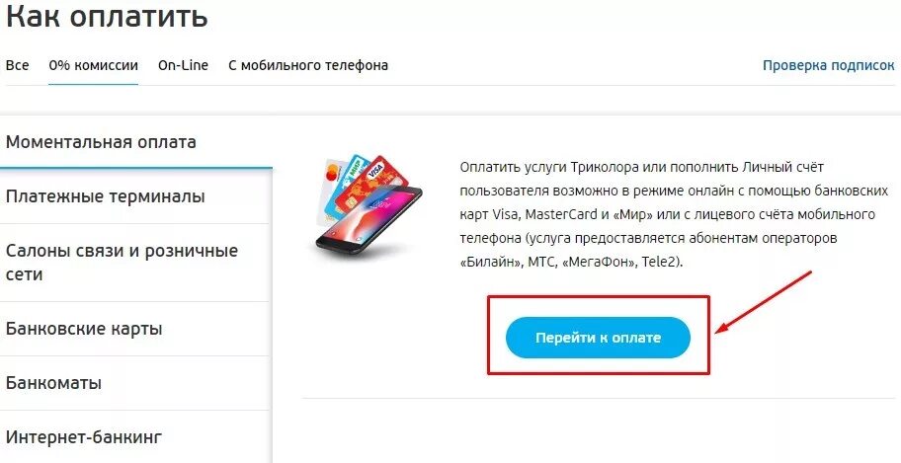
Task: Open the Банкоматы sidebar item
Action: click(x=134, y=383)
